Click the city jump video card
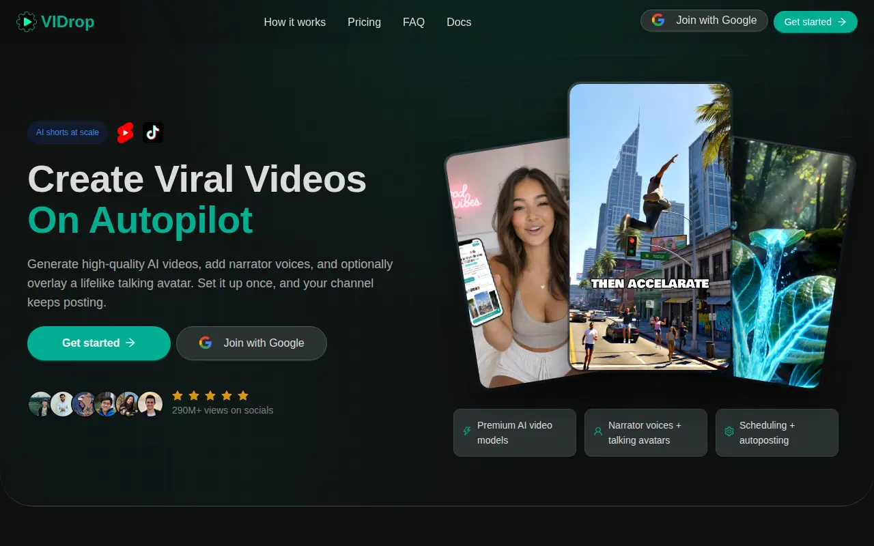Screen dimensions: 874x546 pos(650,227)
